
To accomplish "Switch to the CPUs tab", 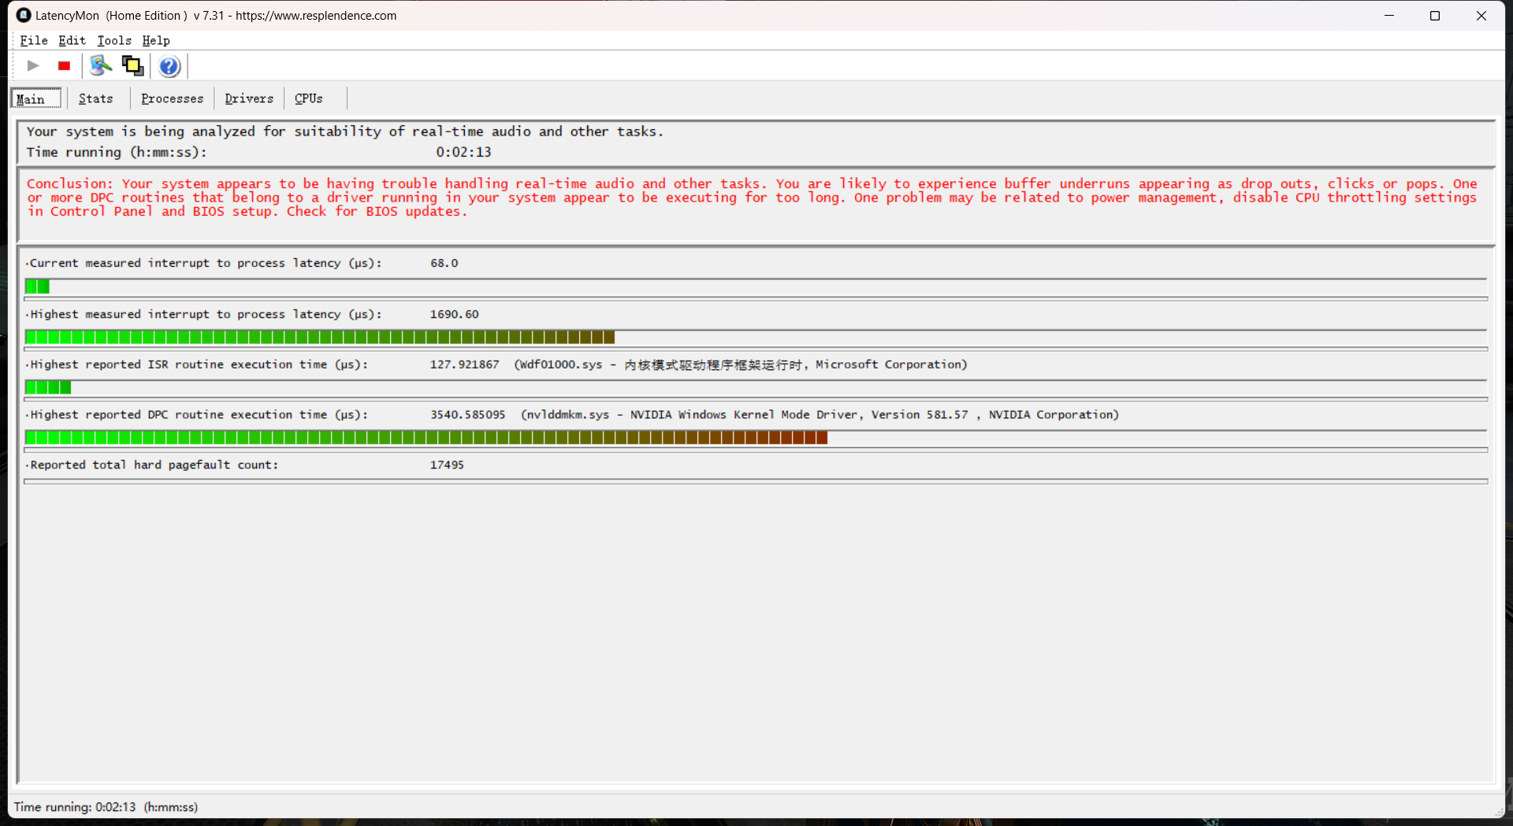I will click(x=309, y=98).
